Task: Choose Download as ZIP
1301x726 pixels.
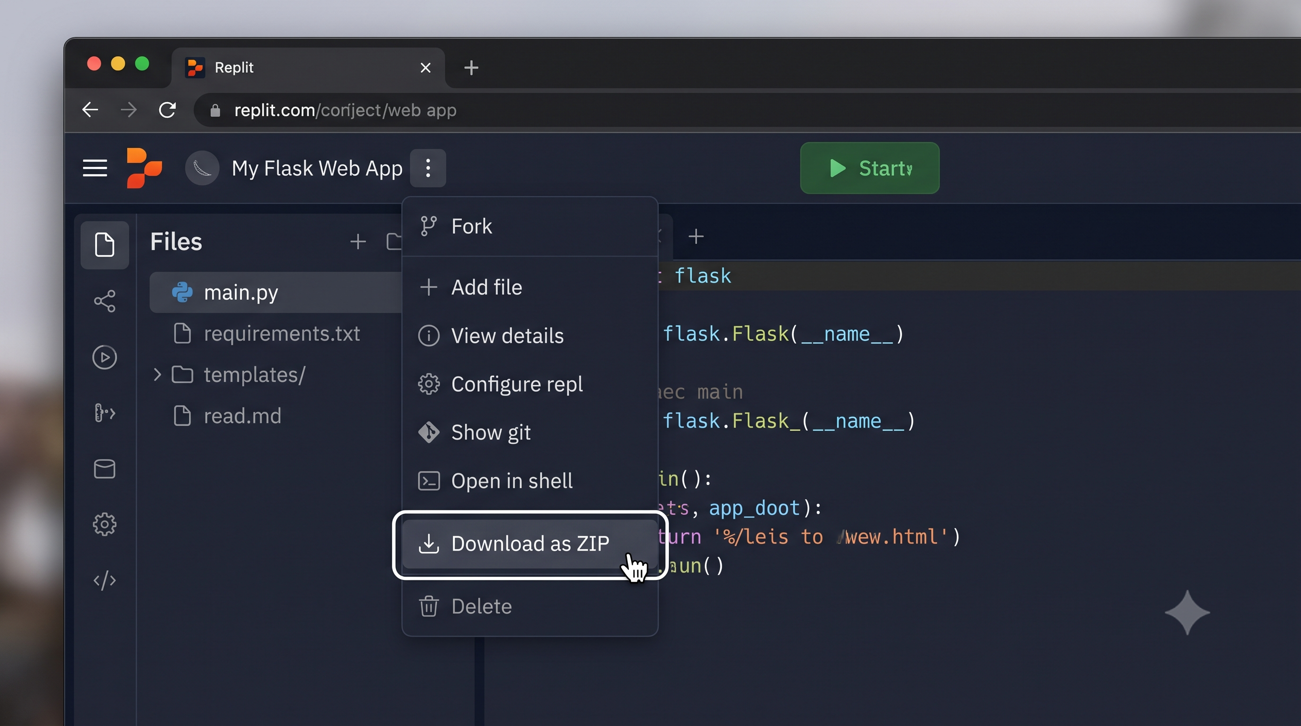Action: pos(530,544)
